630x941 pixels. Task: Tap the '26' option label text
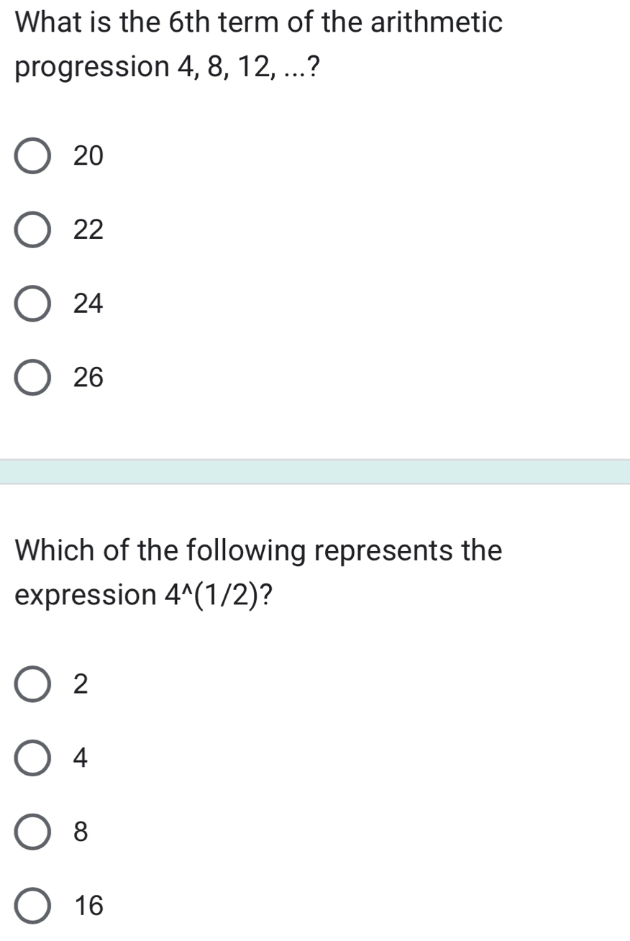89,378
